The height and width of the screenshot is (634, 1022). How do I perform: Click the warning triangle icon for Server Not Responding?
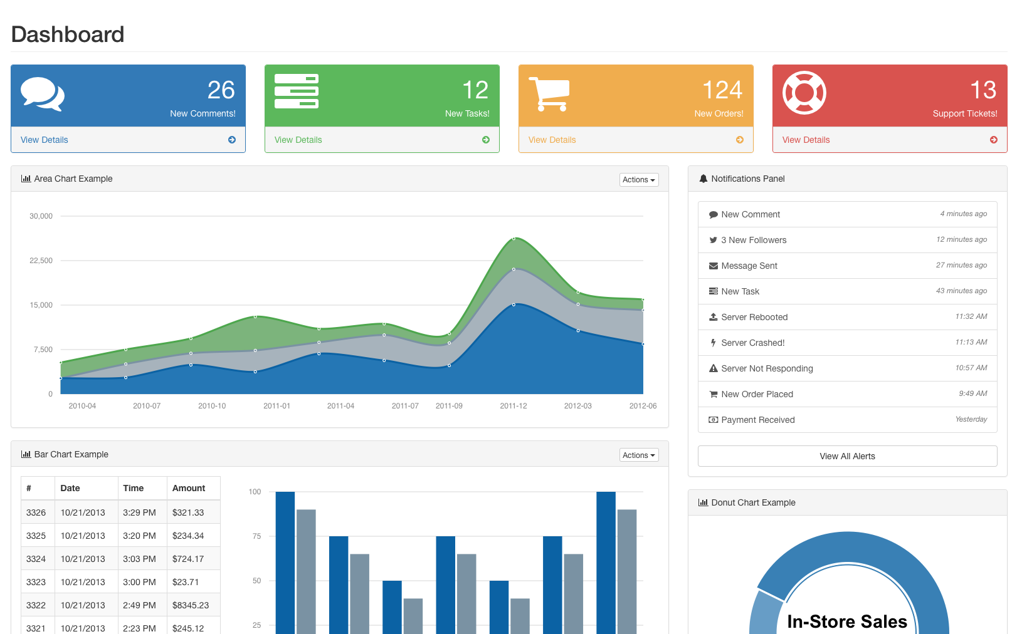pos(713,368)
